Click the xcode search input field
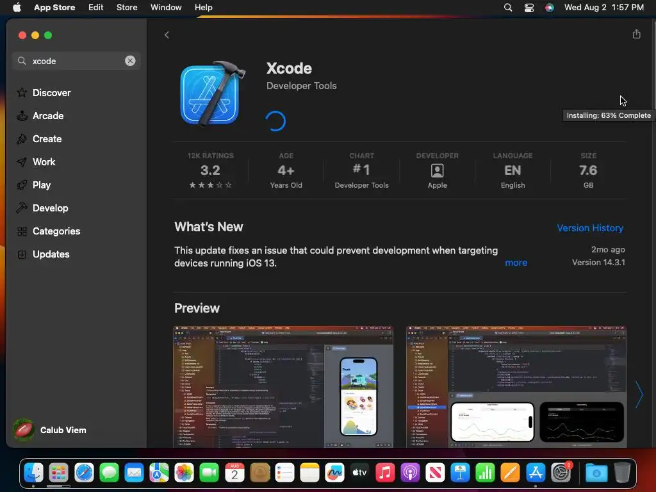 76,61
